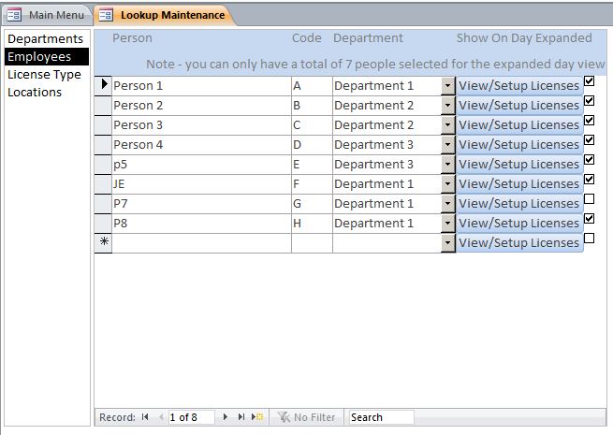Click View/Setup Licenses for Person 4
Image resolution: width=613 pixels, height=435 pixels.
click(x=519, y=145)
